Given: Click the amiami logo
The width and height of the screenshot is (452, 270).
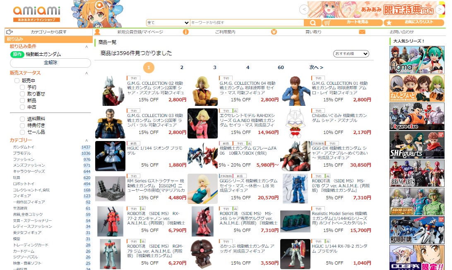Looking at the screenshot, I should pyautogui.click(x=36, y=14).
